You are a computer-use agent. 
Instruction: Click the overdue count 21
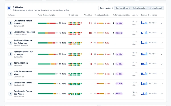[x=90, y=23]
